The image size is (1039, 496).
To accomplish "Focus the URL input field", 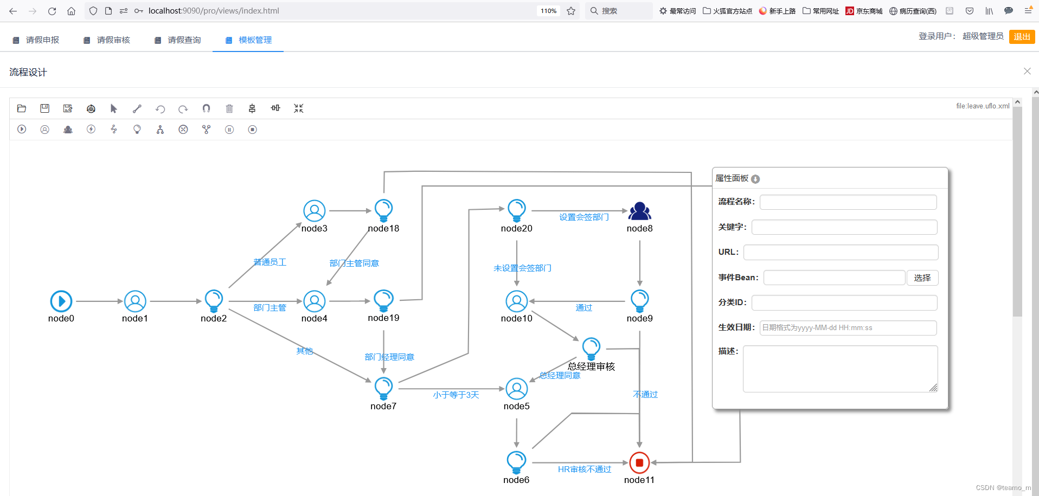I will [x=841, y=252].
